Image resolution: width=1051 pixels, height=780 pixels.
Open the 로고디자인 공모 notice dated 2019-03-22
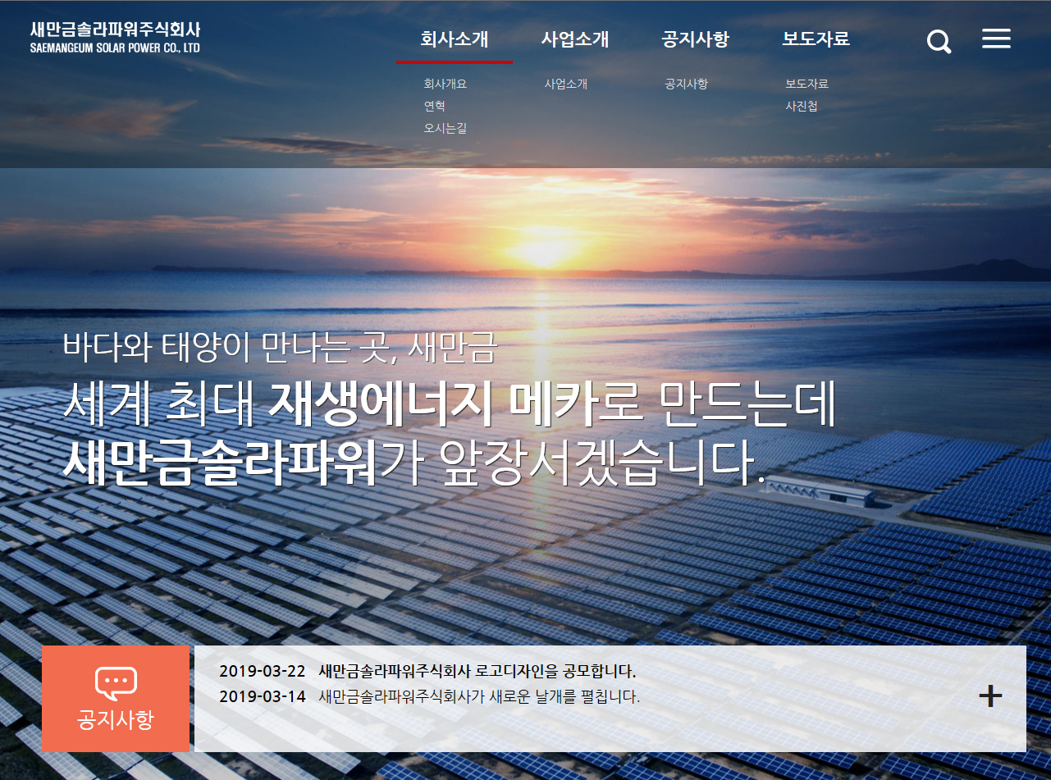point(477,672)
